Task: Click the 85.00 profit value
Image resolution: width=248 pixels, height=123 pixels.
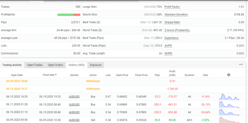Action: (x=172, y=120)
